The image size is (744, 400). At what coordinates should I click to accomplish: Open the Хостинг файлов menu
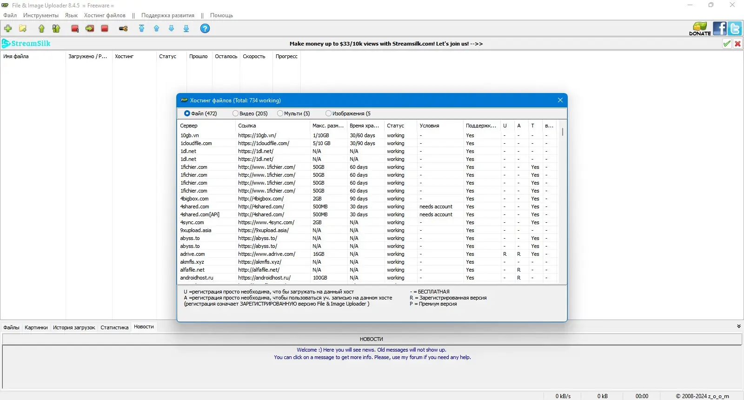(x=105, y=15)
